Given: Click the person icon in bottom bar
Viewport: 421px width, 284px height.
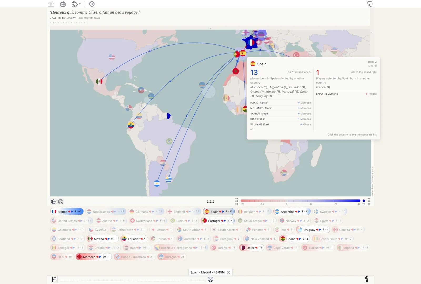Looking at the screenshot, I should (210, 279).
